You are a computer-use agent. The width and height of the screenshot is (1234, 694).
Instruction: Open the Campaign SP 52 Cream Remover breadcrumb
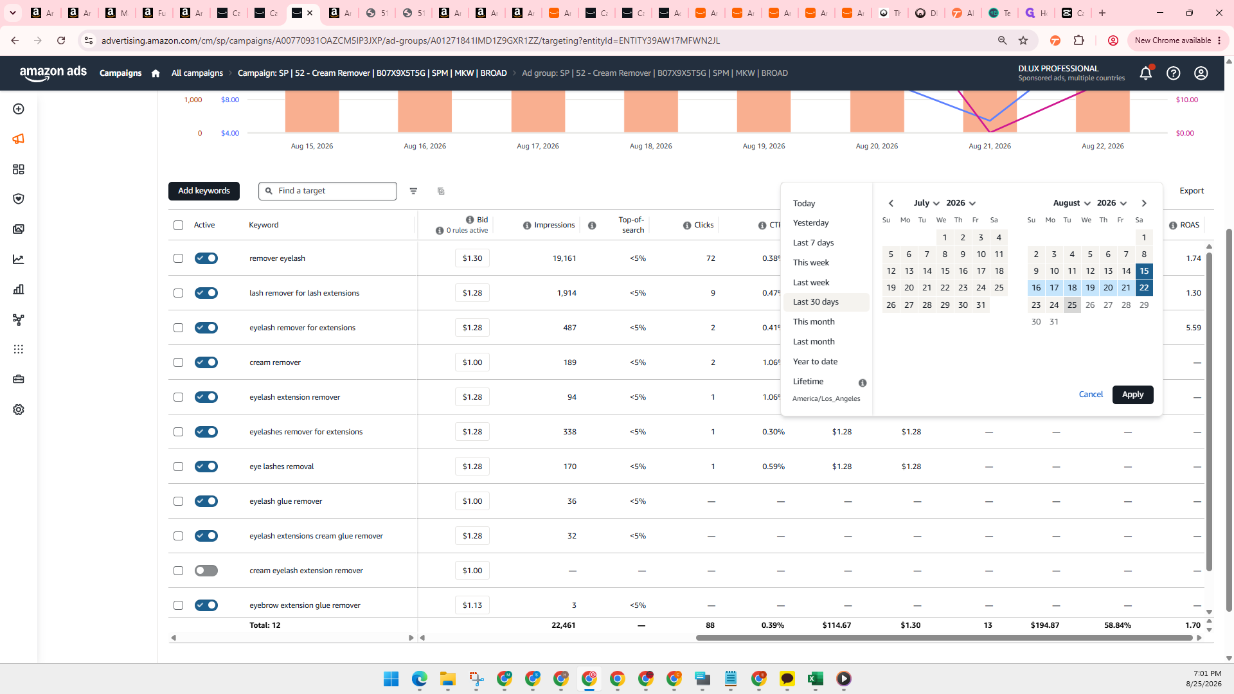coord(372,73)
